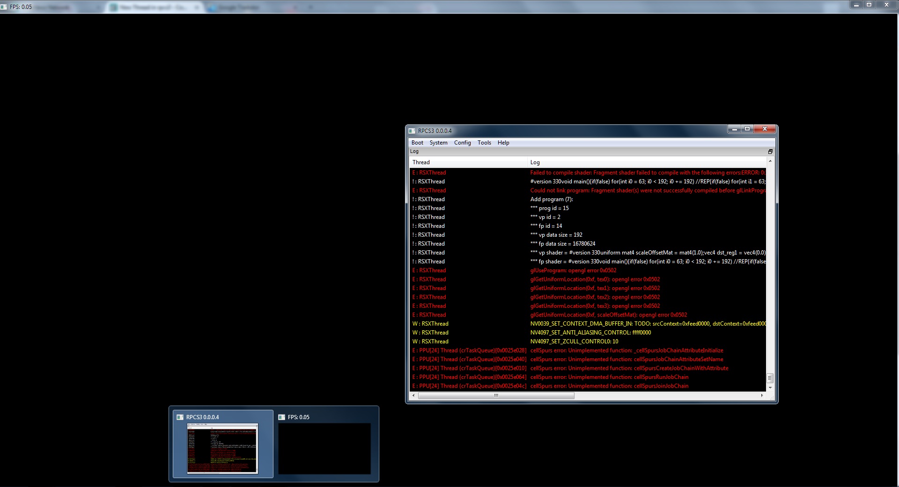
Task: Select the glUseProgram opengl error log row
Action: (x=573, y=270)
